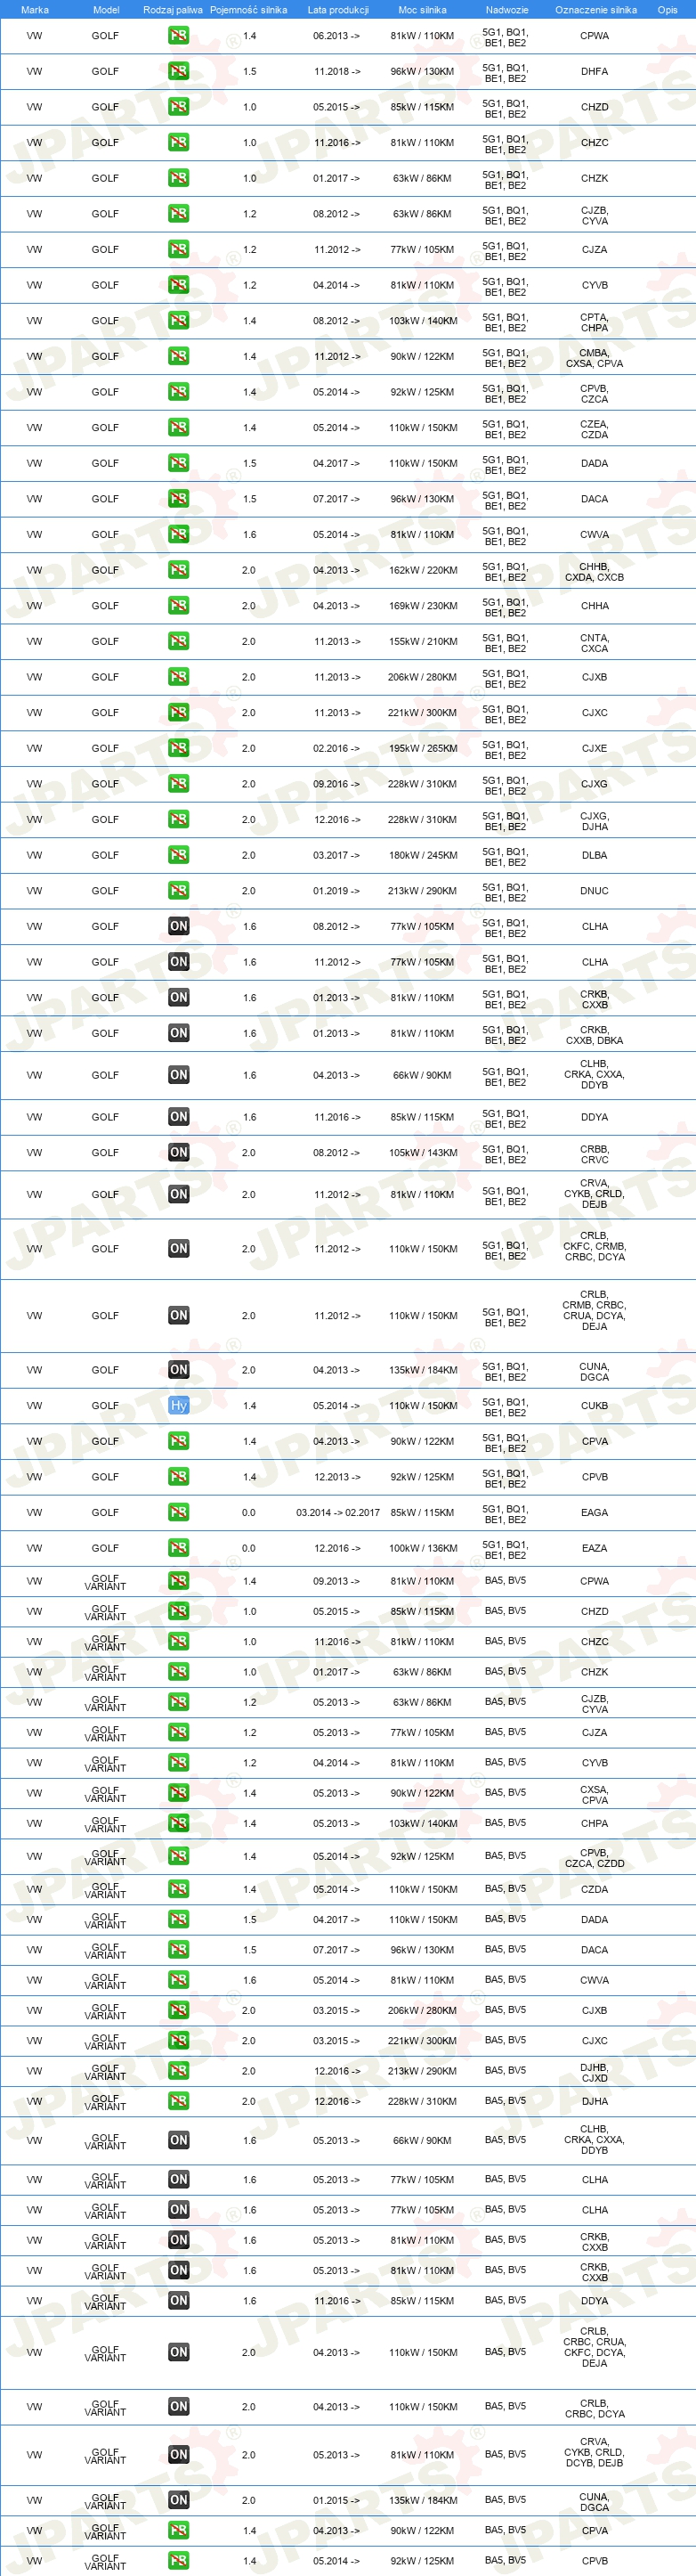
Task: Click the engine codes CRBB, CRVC
Action: [x=595, y=1155]
